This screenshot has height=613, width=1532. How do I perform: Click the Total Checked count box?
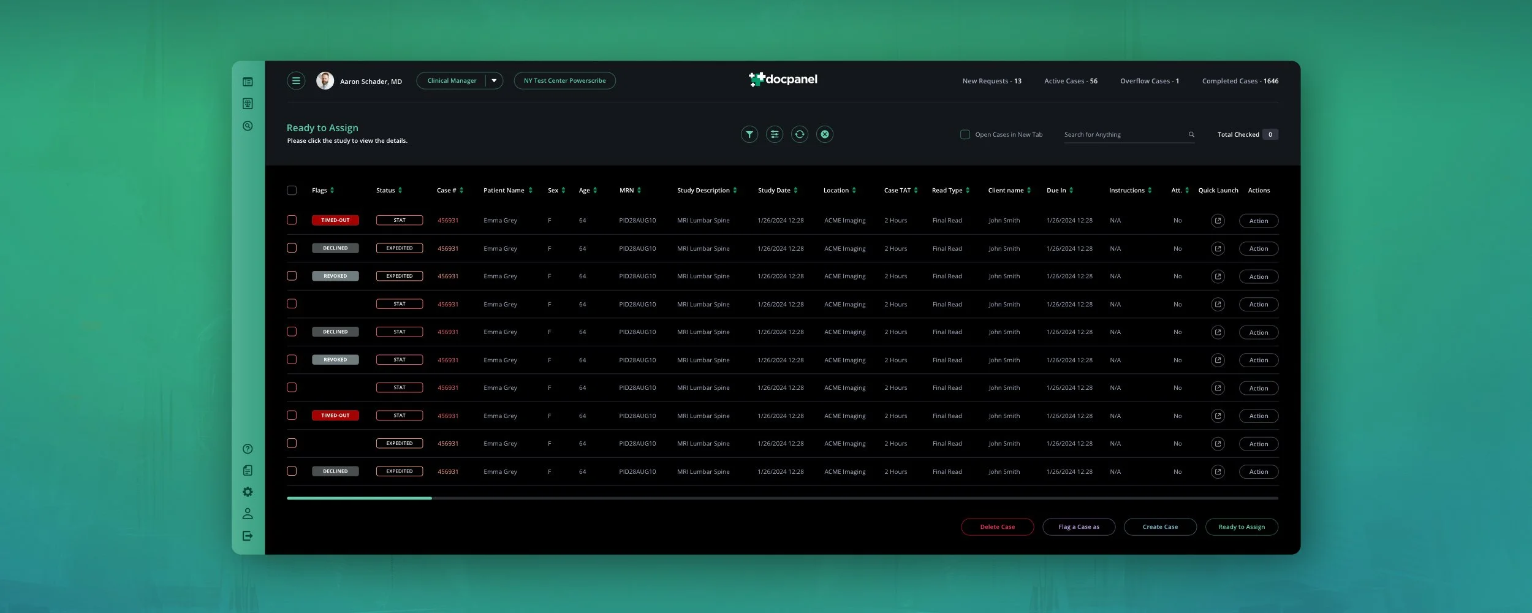tap(1270, 134)
